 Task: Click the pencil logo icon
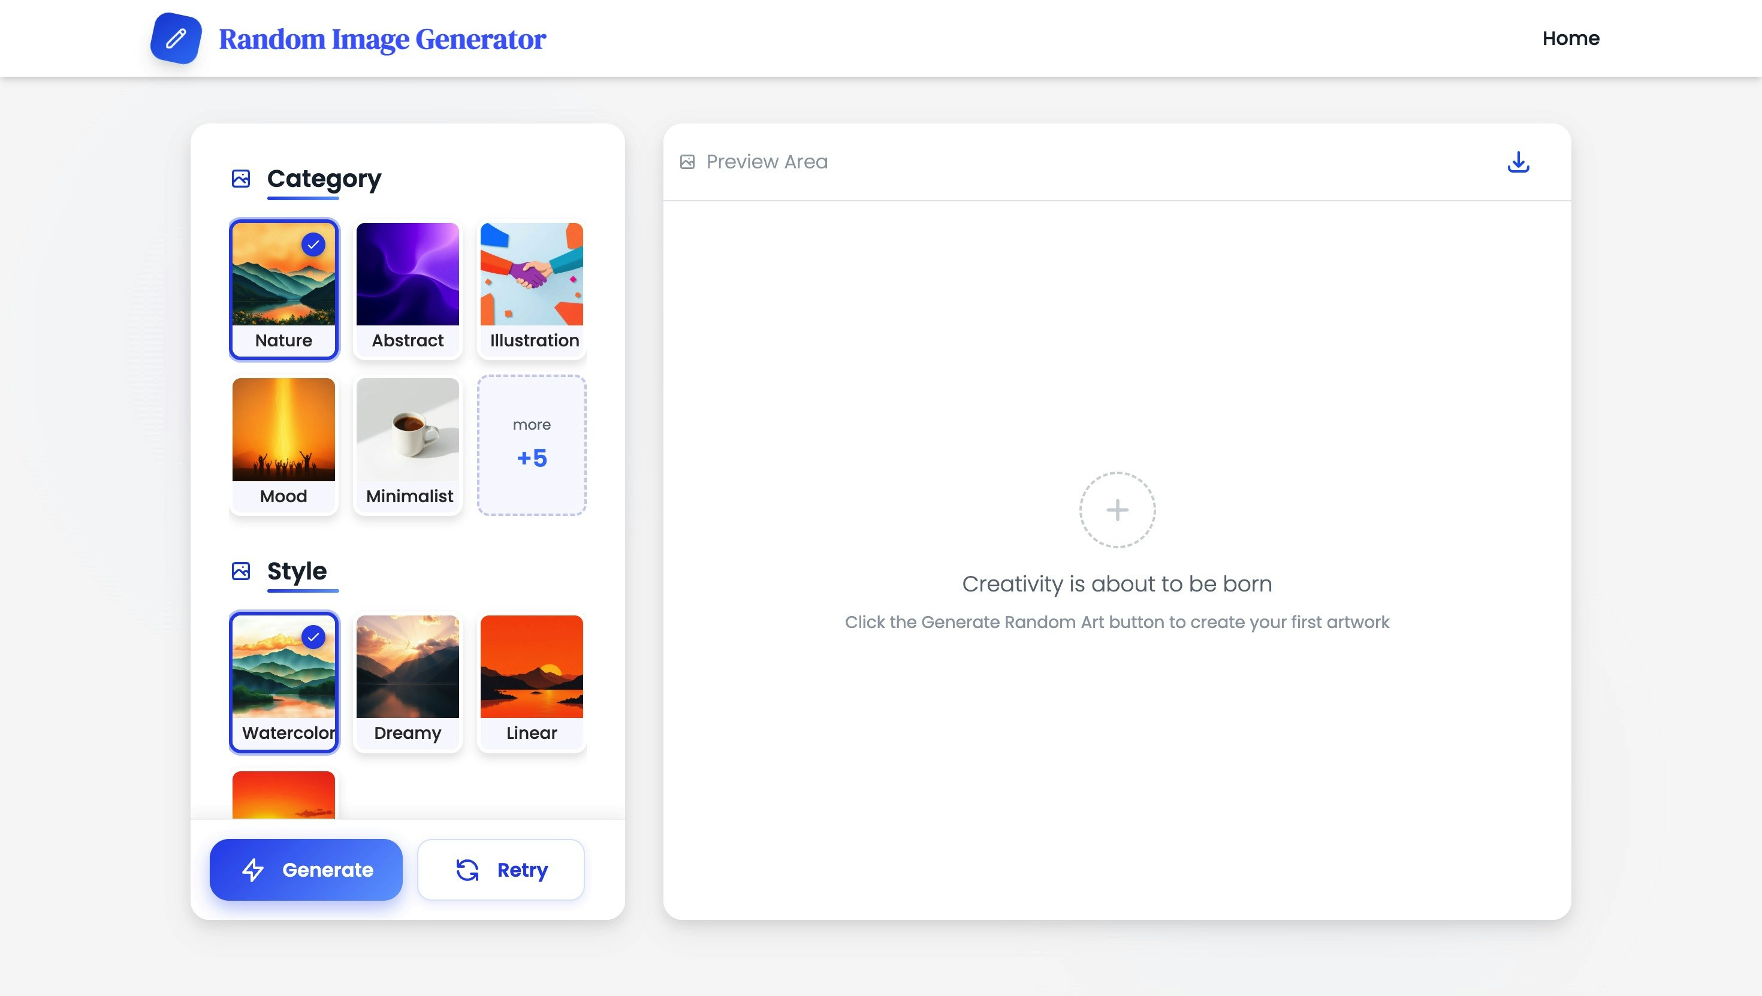point(176,38)
